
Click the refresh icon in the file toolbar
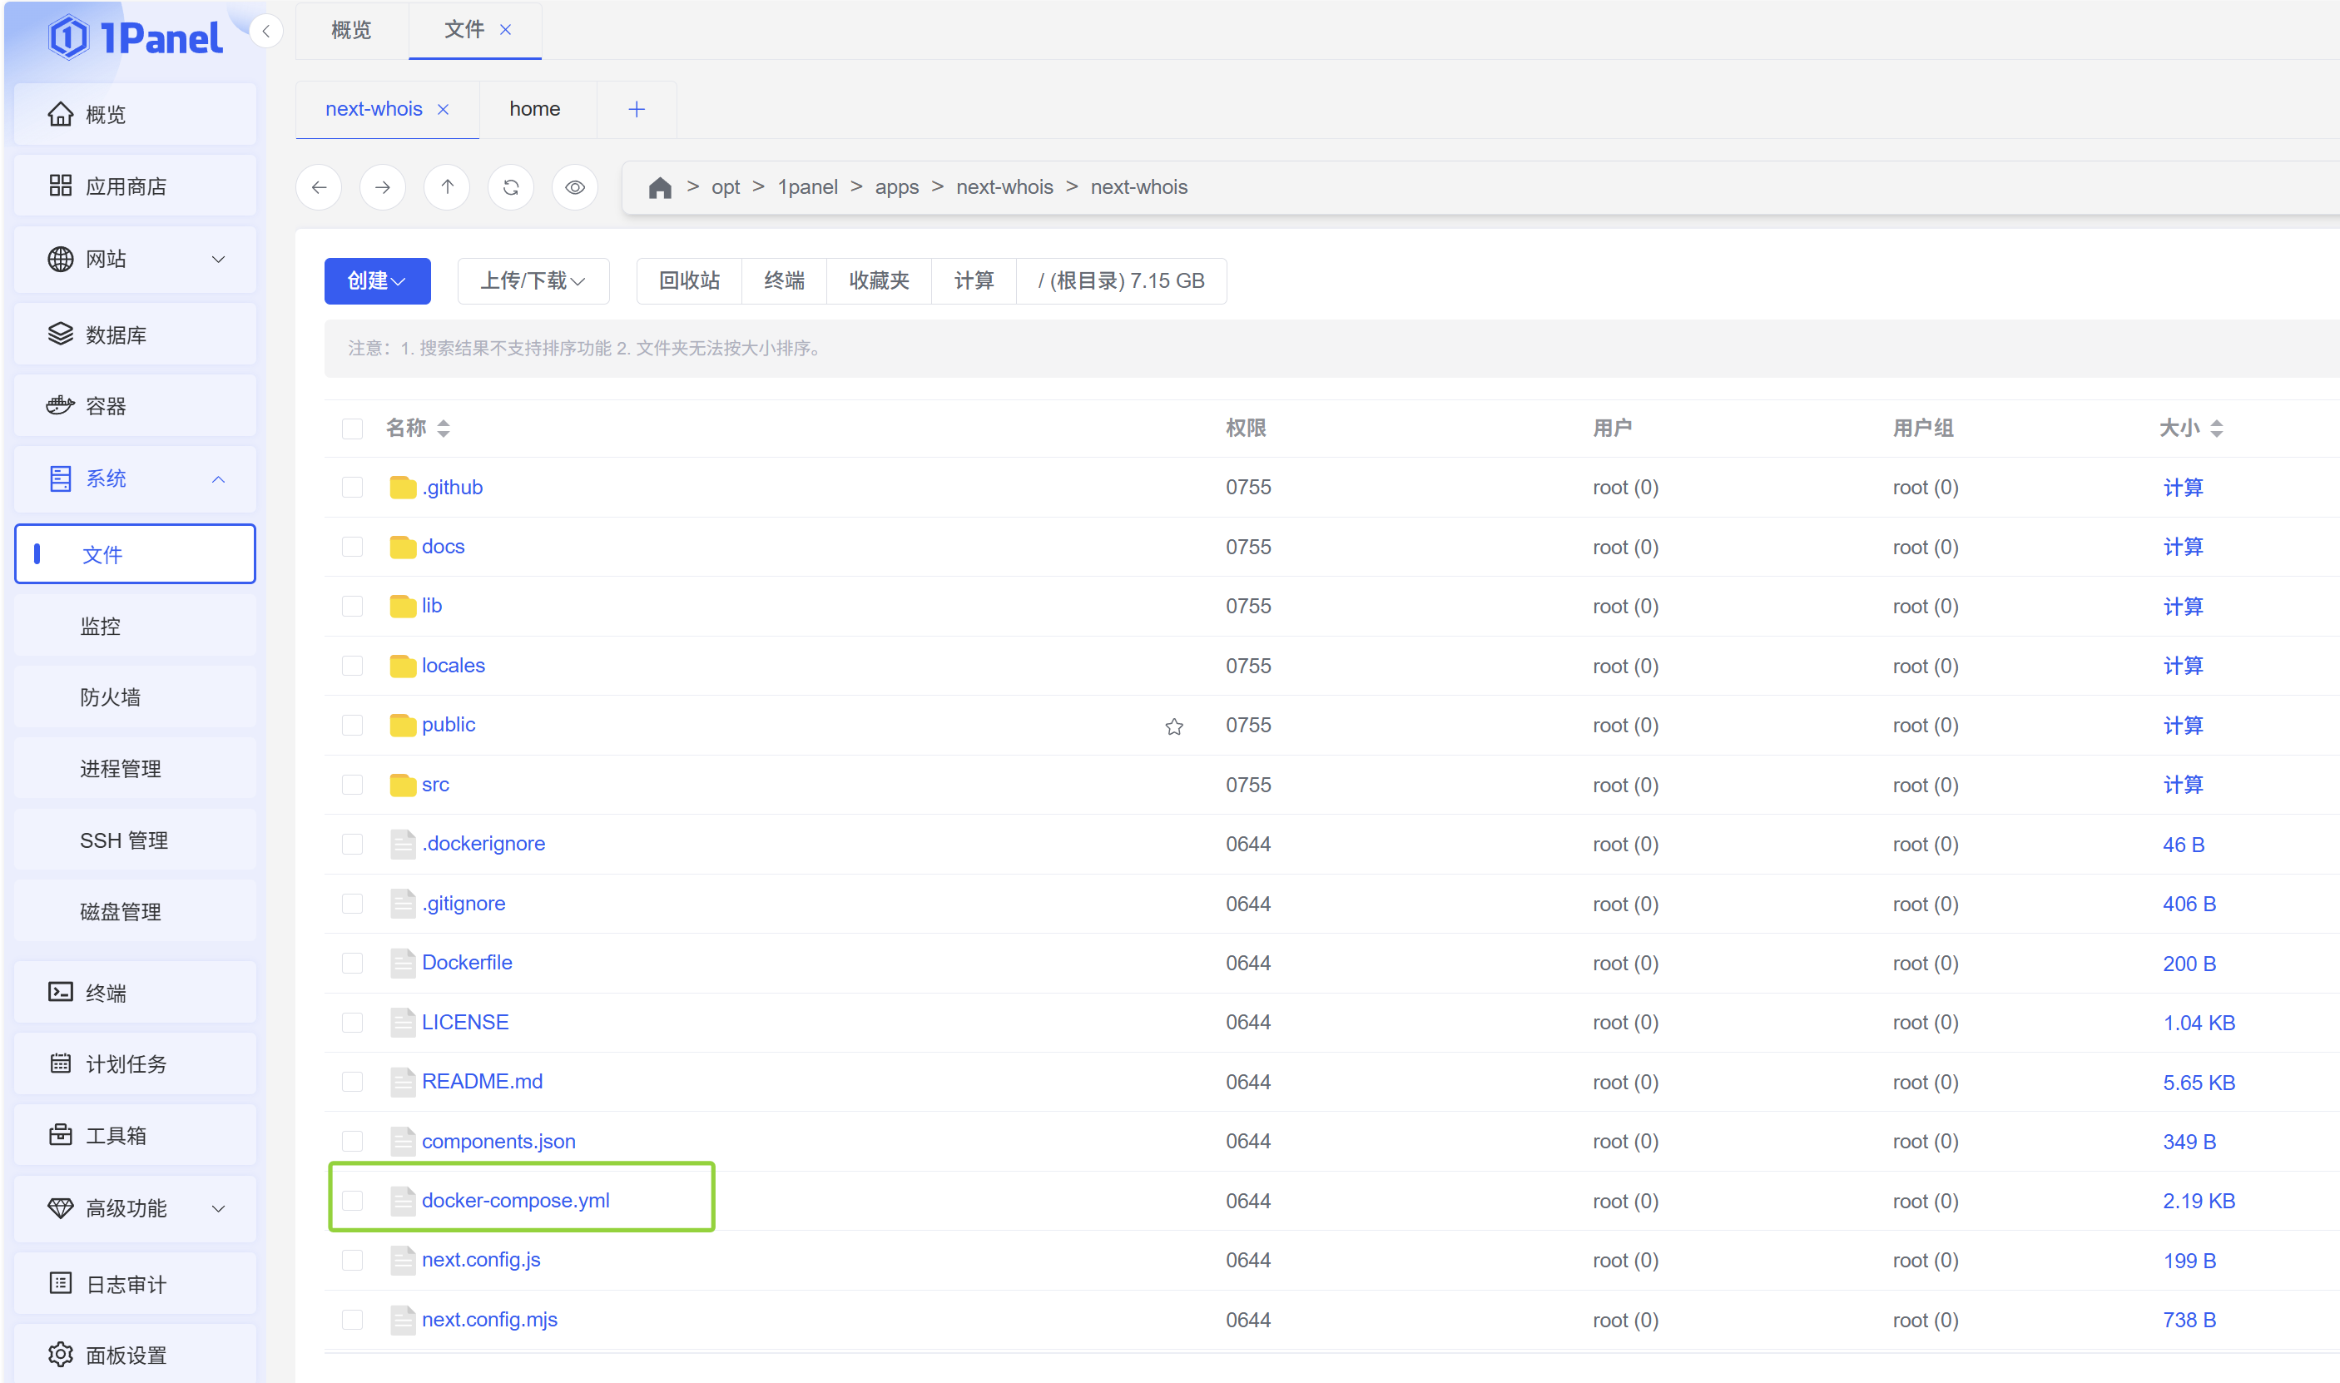point(511,187)
